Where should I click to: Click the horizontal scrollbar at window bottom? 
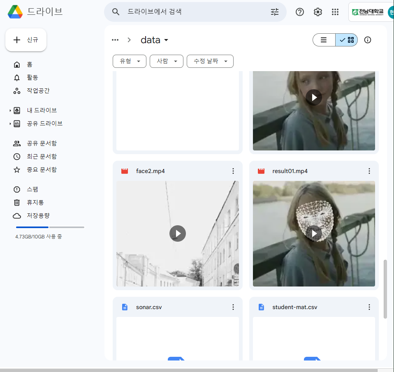(188, 370)
